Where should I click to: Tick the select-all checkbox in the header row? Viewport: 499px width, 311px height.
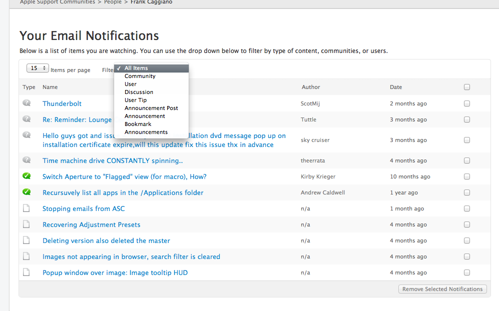(467, 87)
